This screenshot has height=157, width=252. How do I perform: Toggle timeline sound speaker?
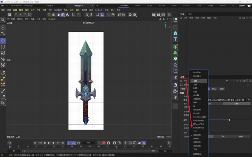(x=78, y=143)
